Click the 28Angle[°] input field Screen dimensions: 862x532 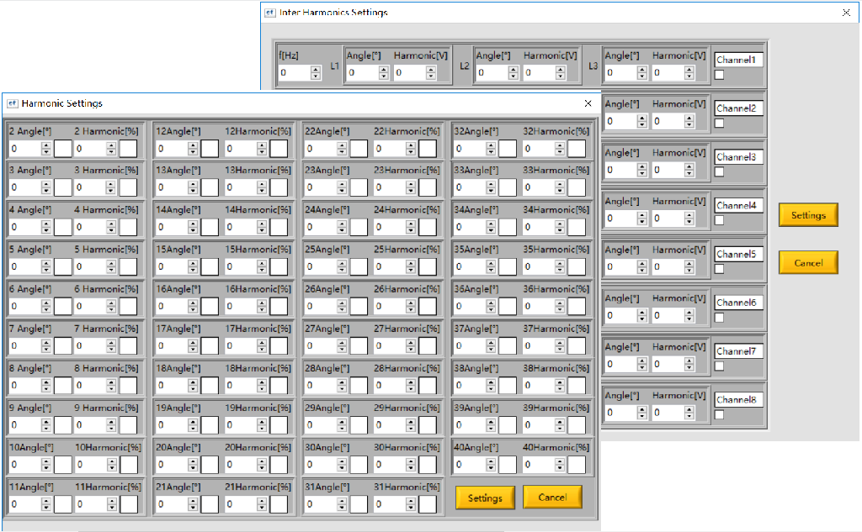tap(321, 385)
